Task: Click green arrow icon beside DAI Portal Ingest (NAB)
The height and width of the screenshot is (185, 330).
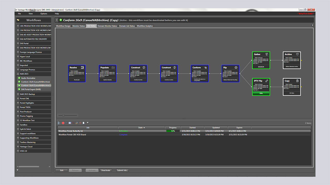Action: tap(19, 89)
